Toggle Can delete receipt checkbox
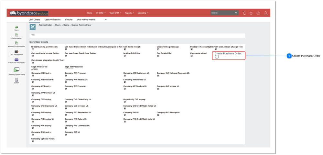The width and height of the screenshot is (323, 155). [x=125, y=49]
